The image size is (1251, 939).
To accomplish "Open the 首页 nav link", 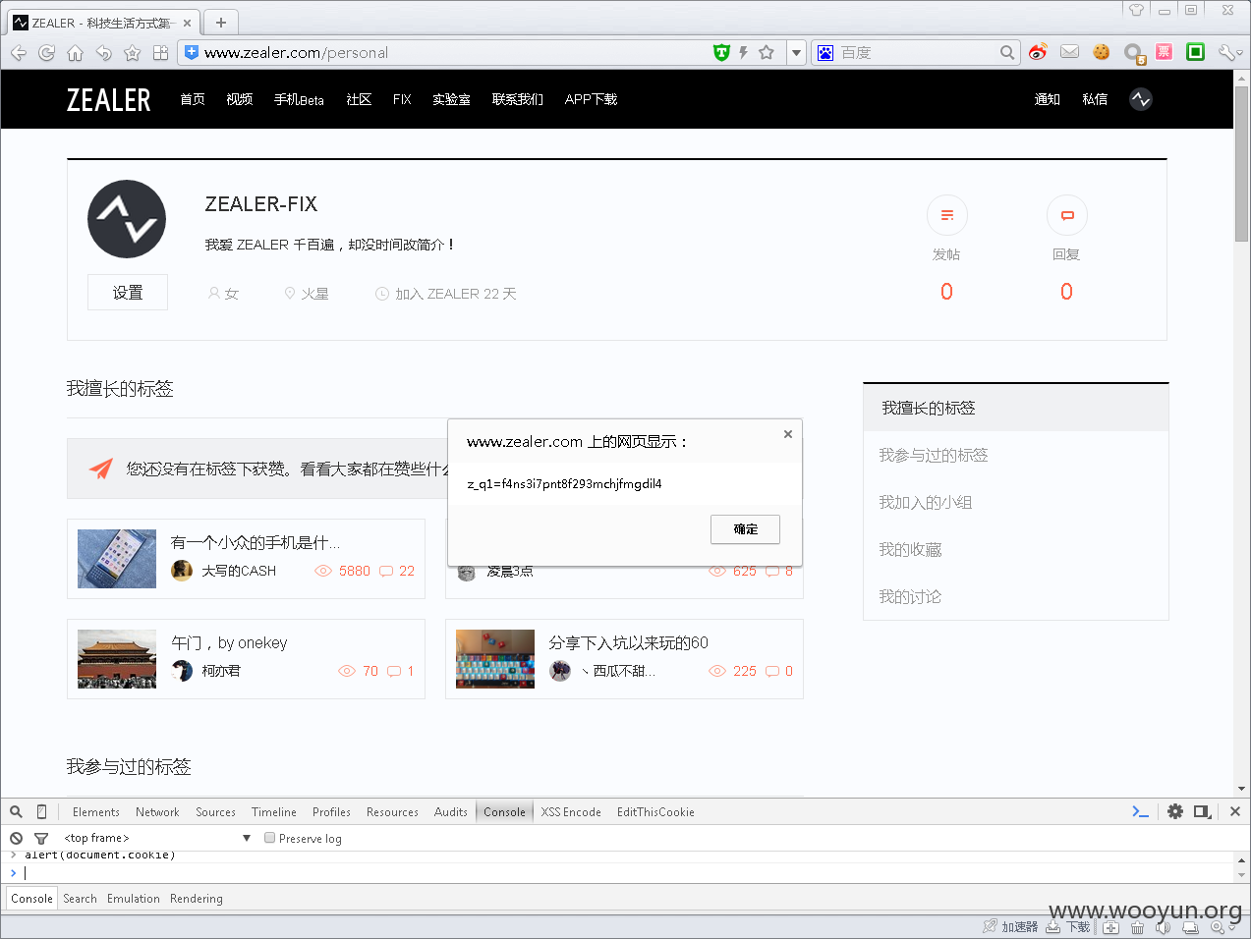I will (x=193, y=99).
